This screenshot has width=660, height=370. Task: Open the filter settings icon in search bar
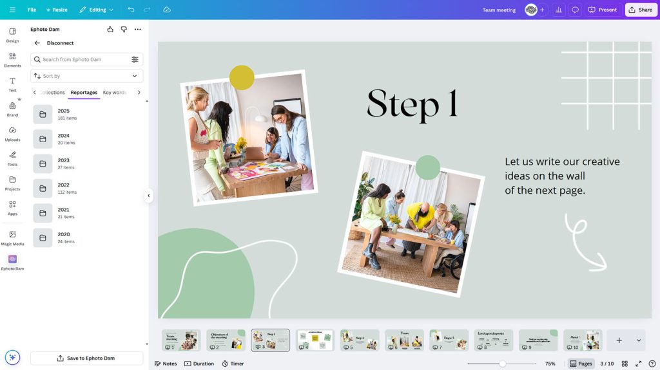click(x=135, y=59)
